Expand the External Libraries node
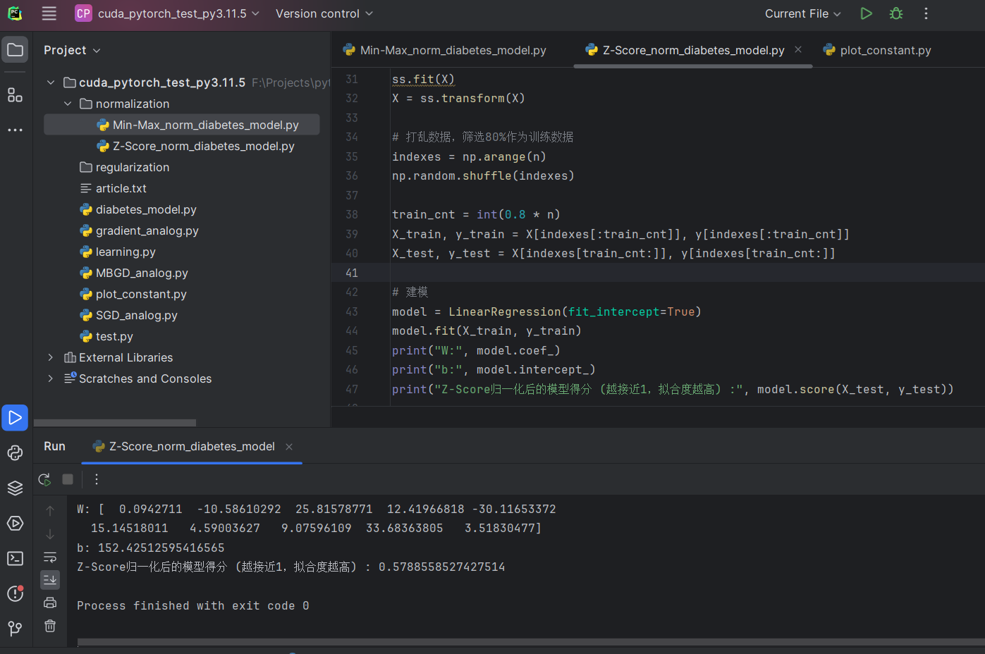The width and height of the screenshot is (985, 654). 51,357
